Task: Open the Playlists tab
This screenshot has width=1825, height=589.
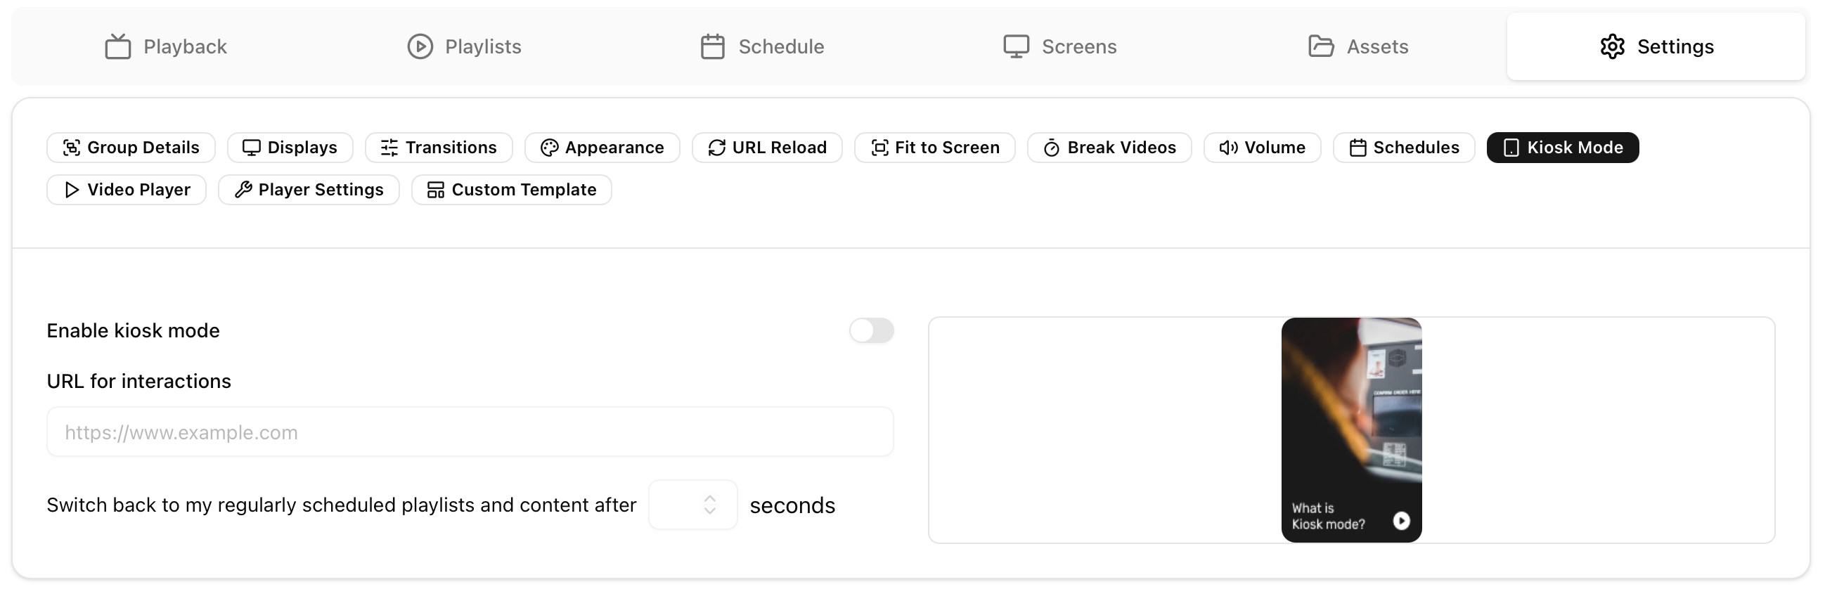Action: (464, 46)
